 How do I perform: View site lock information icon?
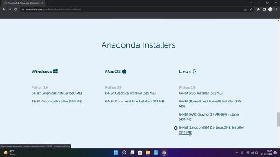tap(23, 10)
